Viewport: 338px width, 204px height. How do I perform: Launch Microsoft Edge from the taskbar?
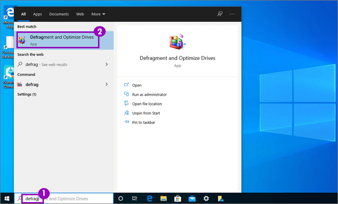click(149, 198)
